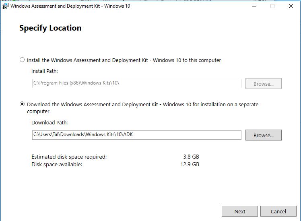Click the "Install Path:" label
The width and height of the screenshot is (301, 221).
point(45,71)
